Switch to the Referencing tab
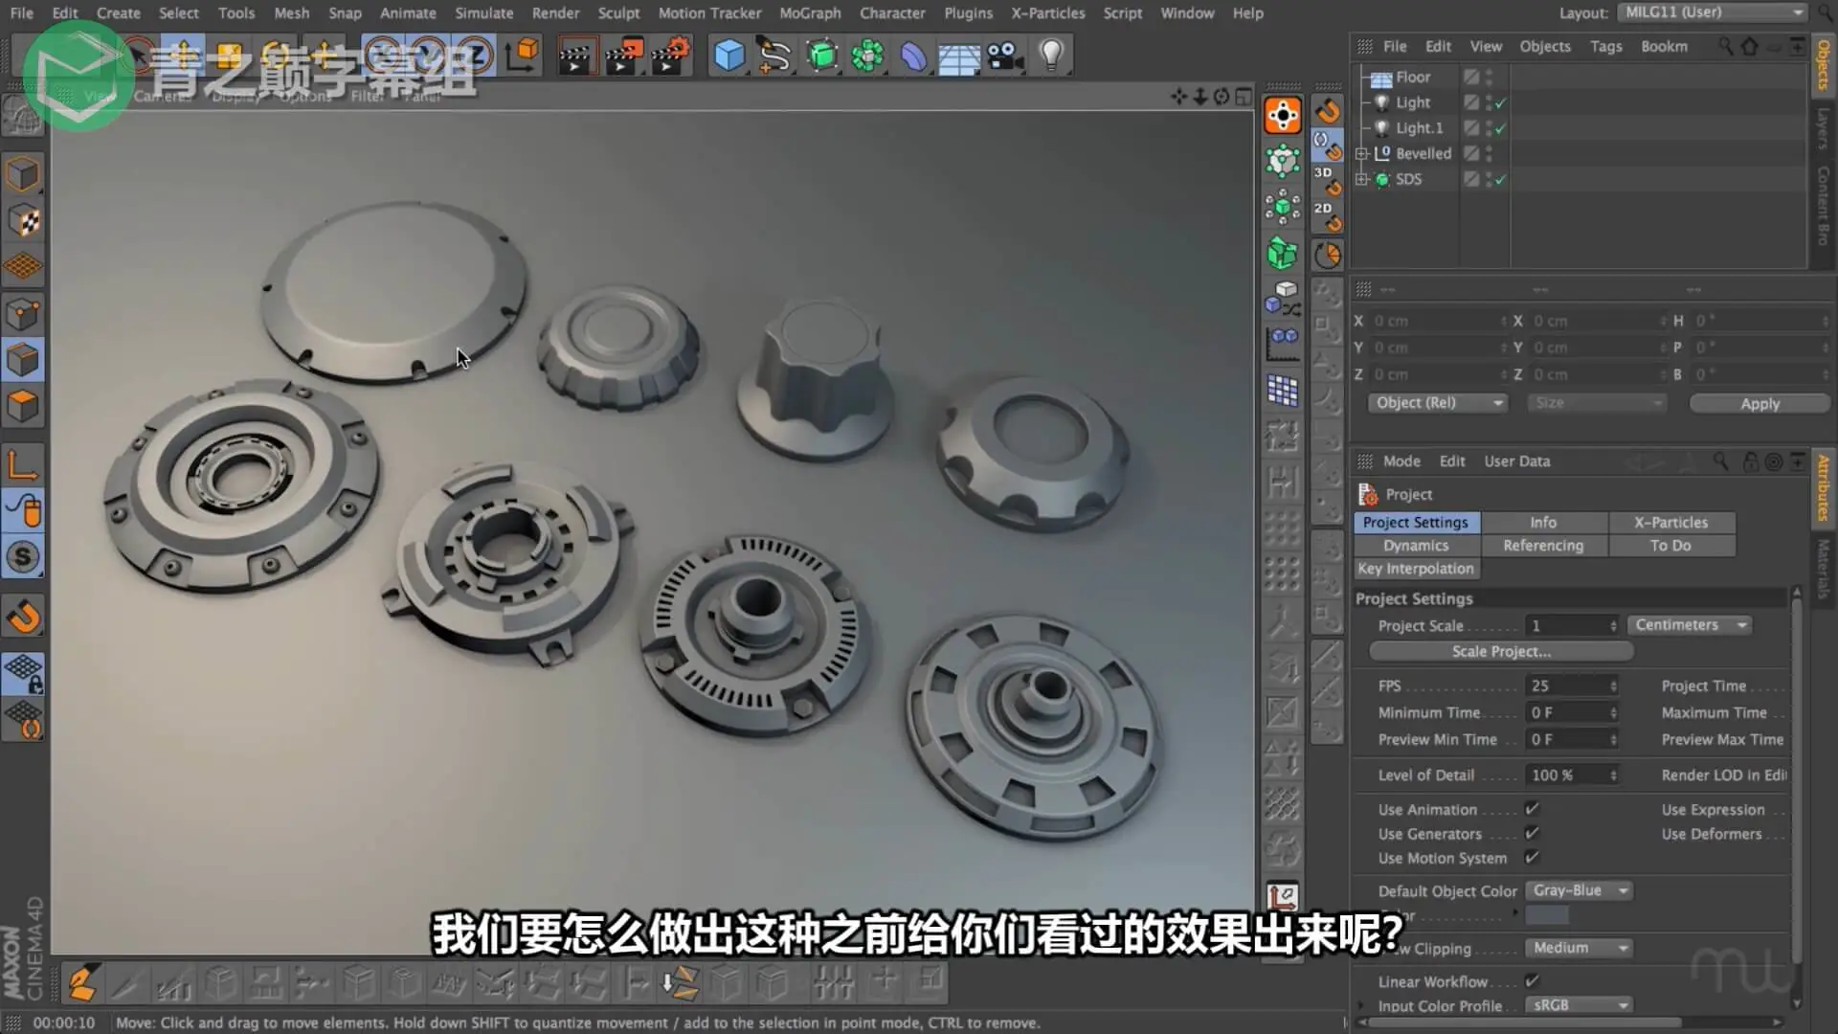1838x1034 pixels. coord(1543,546)
